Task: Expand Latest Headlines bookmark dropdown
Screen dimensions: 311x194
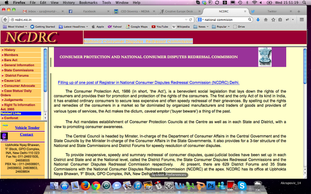Action: [73, 26]
